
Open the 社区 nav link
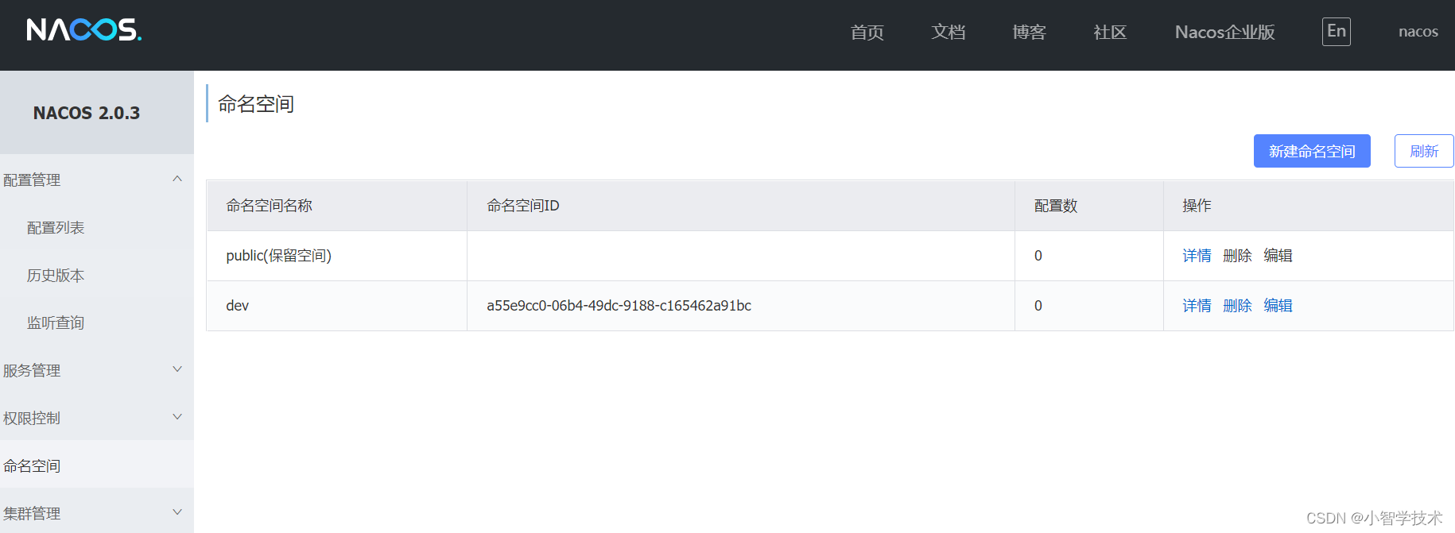tap(1110, 32)
